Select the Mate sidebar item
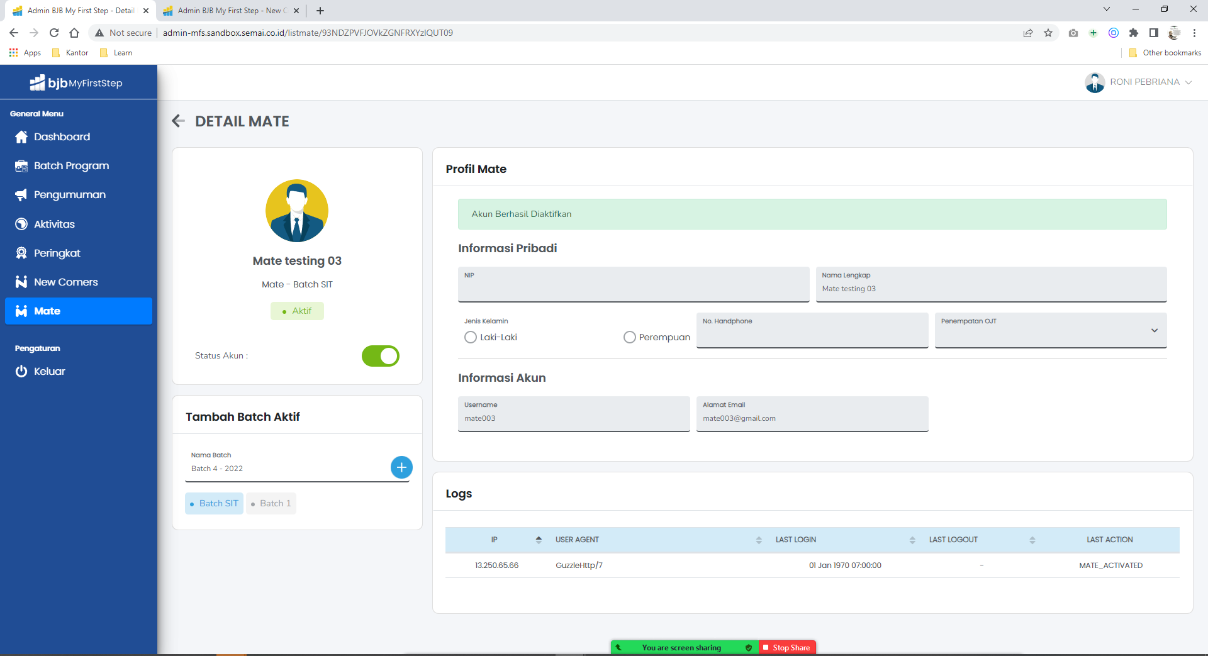Image resolution: width=1208 pixels, height=656 pixels. [x=79, y=311]
